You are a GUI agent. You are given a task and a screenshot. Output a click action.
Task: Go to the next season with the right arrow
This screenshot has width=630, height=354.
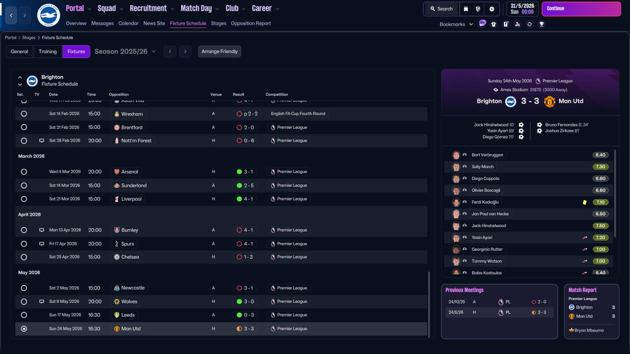[x=185, y=52]
